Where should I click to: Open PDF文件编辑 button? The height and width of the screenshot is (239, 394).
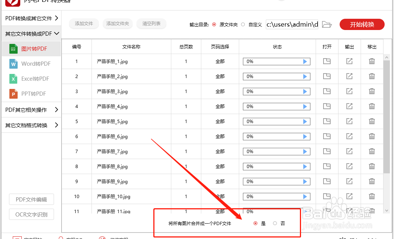point(31,199)
